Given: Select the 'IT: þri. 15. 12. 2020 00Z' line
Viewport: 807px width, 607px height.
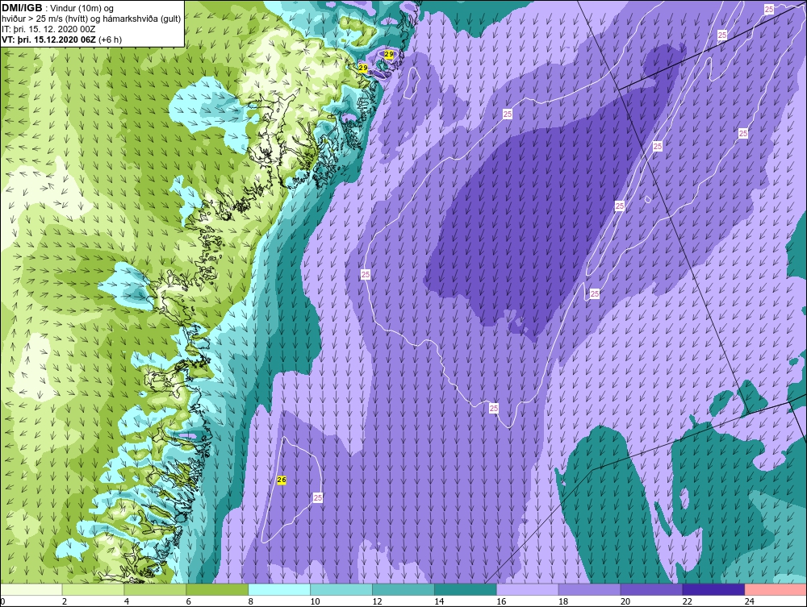Looking at the screenshot, I should [48, 29].
